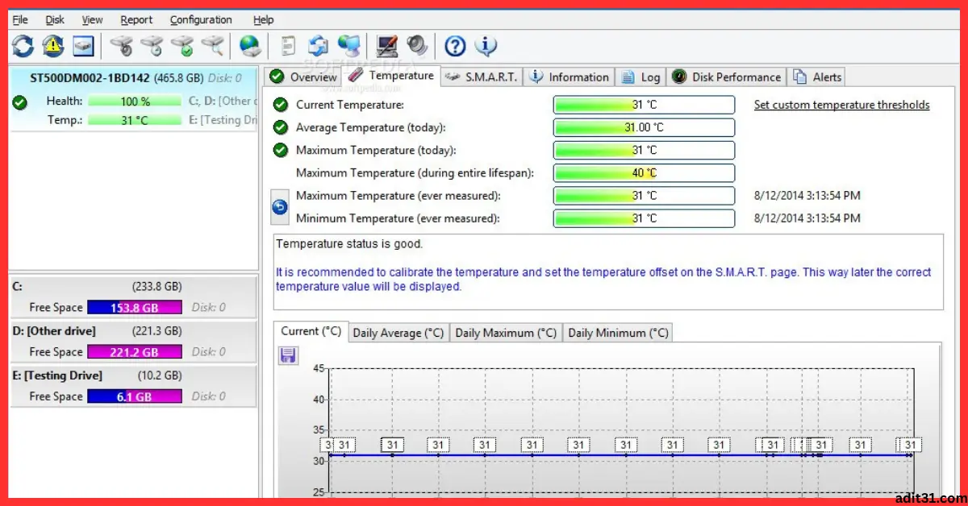Click the speaker sound toolbar icon
Image resolution: width=968 pixels, height=506 pixels.
coord(416,46)
